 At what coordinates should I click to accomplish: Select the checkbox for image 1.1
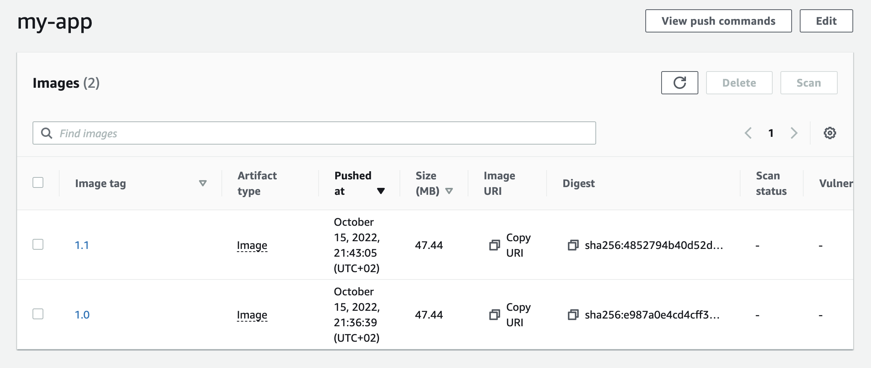pyautogui.click(x=38, y=244)
